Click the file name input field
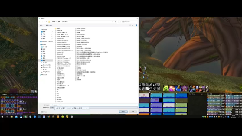Viewport: 242px width, 136px height. pos(93,105)
